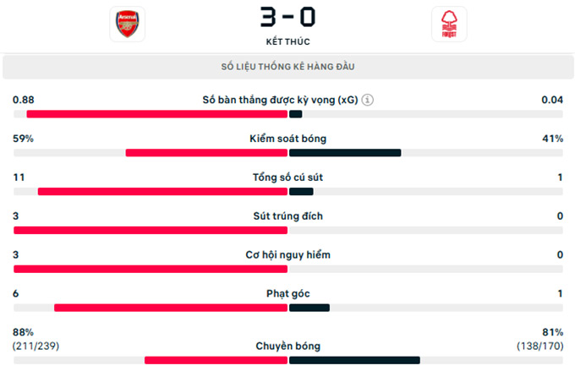Screen dimensions: 575x371
Task: Click the Sút trúng đích stat label
Action: point(287,216)
